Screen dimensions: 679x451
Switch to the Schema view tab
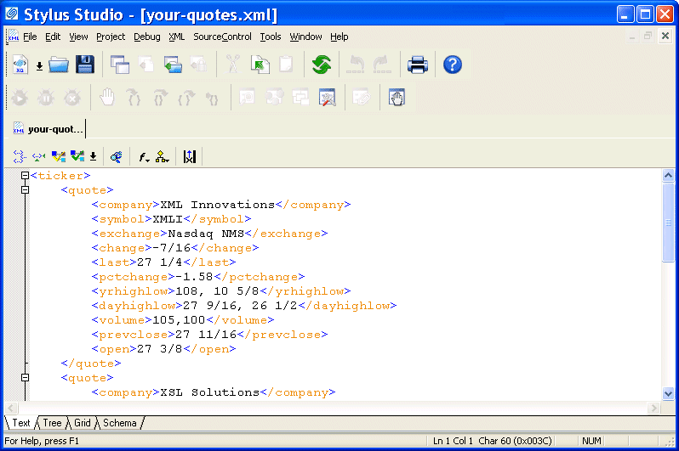(x=120, y=423)
